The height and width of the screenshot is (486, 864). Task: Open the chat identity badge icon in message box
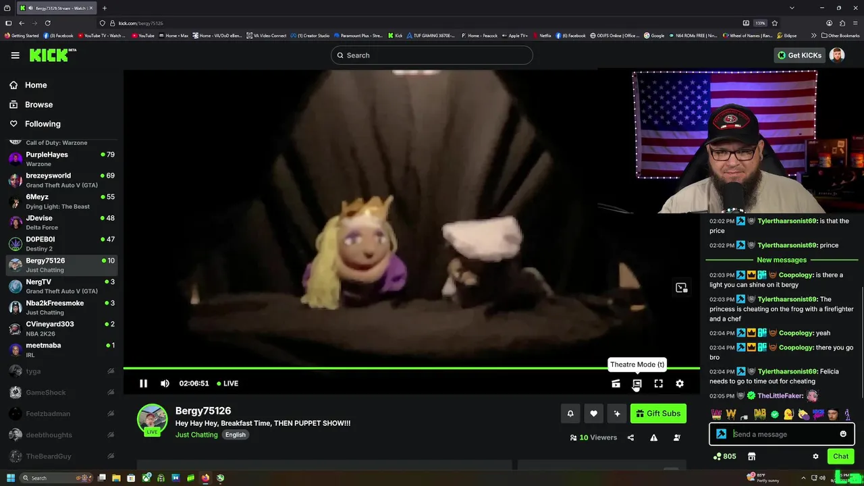(x=721, y=434)
